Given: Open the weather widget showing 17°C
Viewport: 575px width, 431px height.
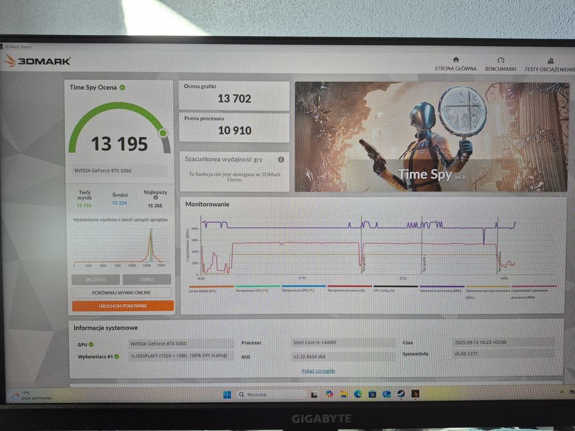Looking at the screenshot, I should [32, 395].
